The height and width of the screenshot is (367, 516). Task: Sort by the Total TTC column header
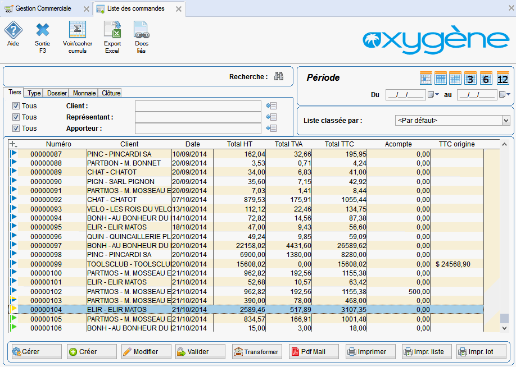(340, 144)
